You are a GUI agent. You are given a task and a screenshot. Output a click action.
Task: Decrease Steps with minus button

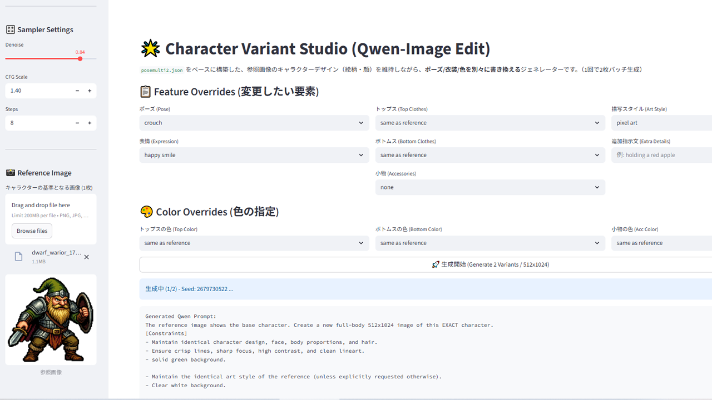tap(77, 123)
